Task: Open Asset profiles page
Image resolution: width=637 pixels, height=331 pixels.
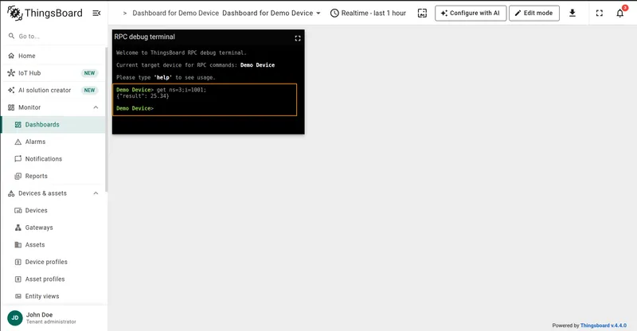Action: tap(53, 279)
